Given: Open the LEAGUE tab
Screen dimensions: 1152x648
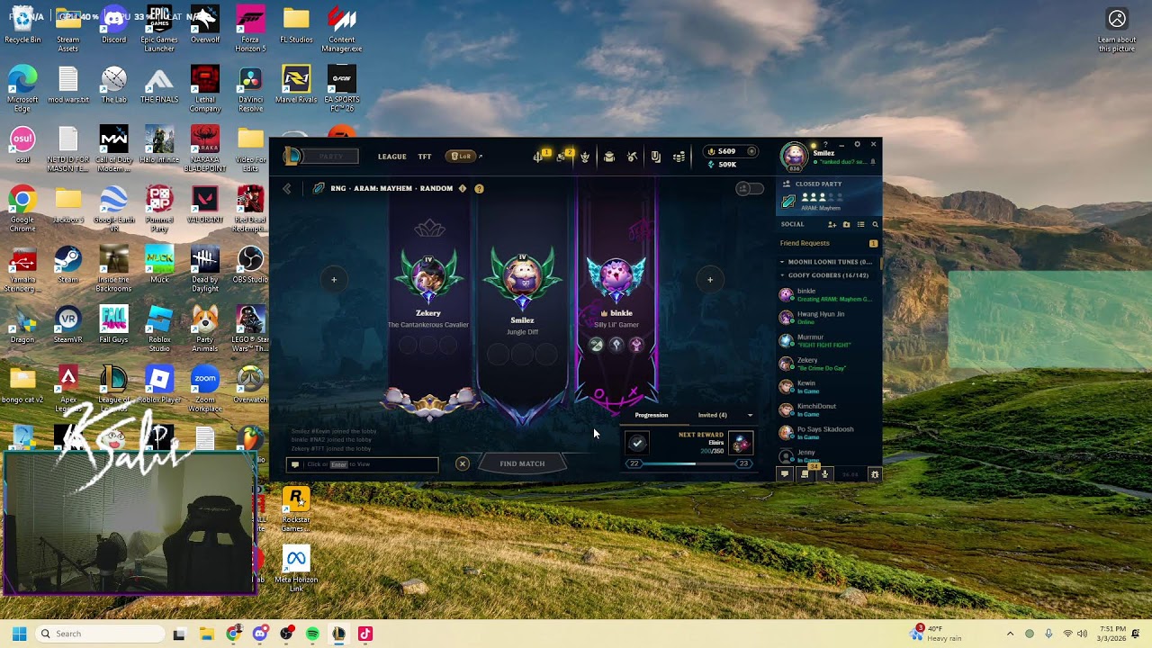Looking at the screenshot, I should tap(391, 157).
